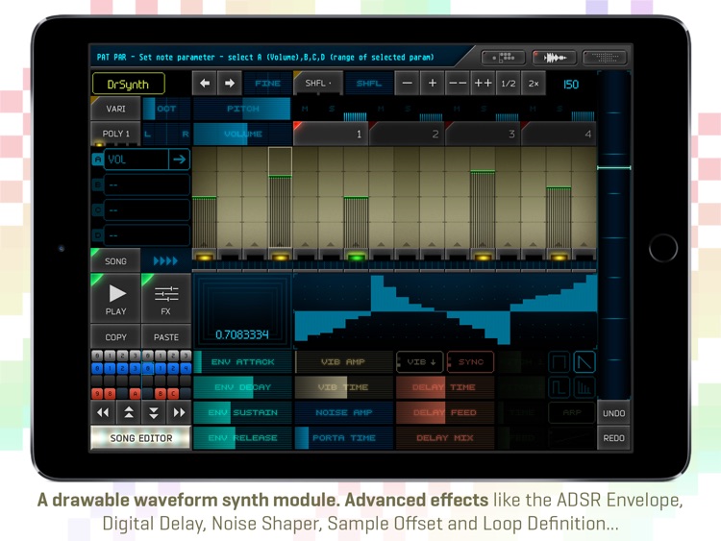Open the VIB direction selector
Screen dimensions: 721x541
point(420,361)
